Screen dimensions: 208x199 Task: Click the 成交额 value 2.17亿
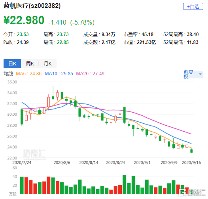[x=108, y=42]
